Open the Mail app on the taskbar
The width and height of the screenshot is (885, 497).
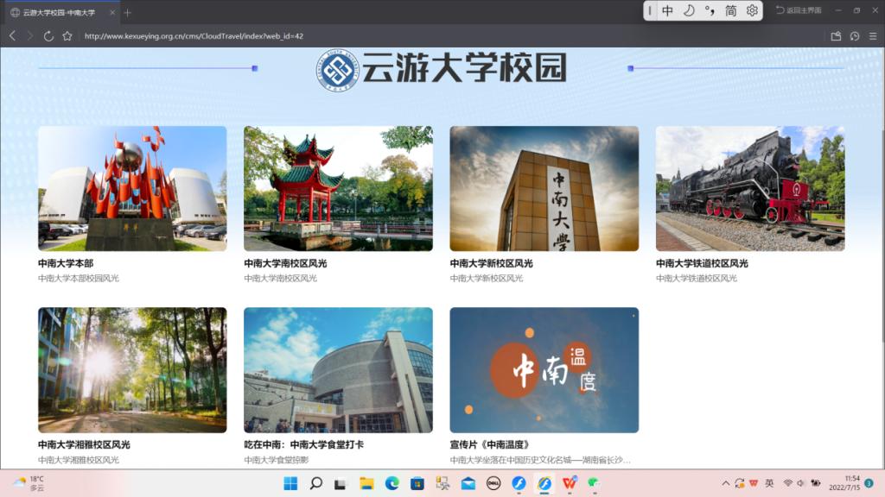(x=468, y=483)
